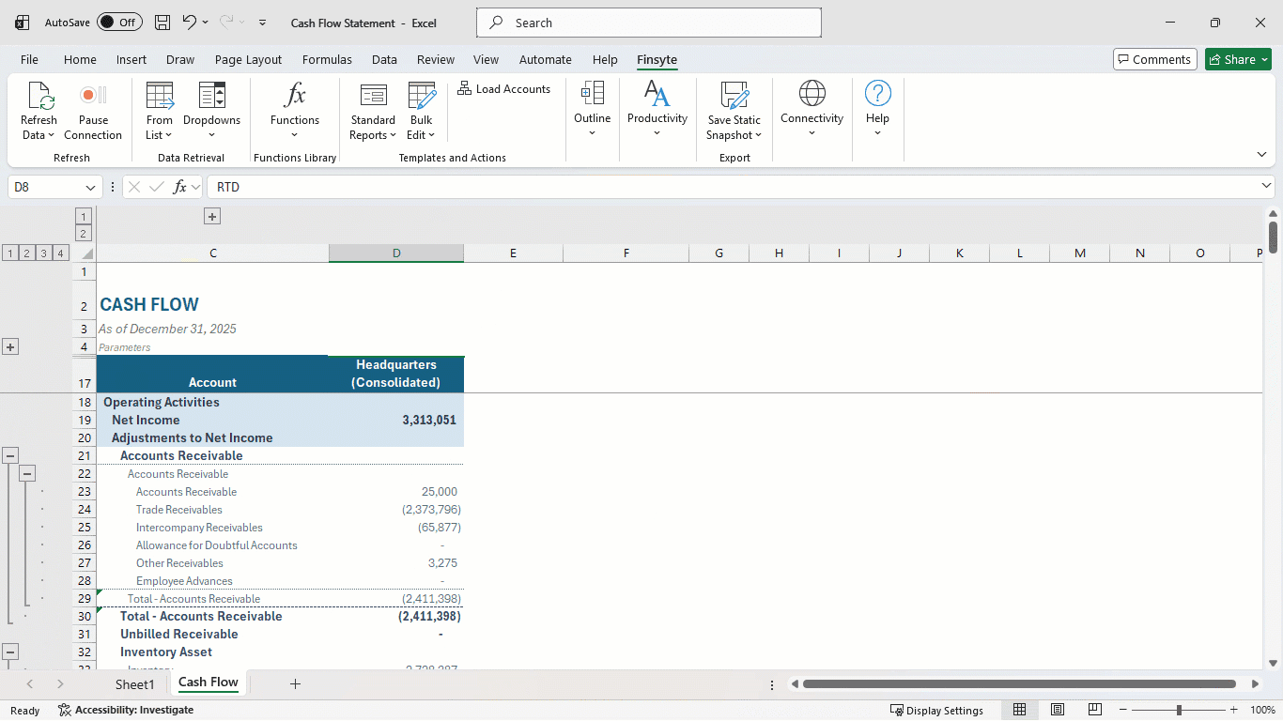Show column outline level 2
This screenshot has width=1283, height=721.
pyautogui.click(x=84, y=234)
